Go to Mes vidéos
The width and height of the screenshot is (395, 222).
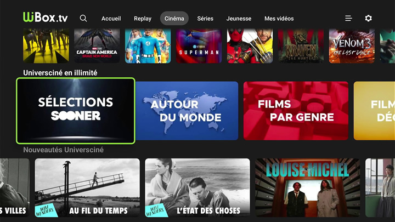point(279,19)
